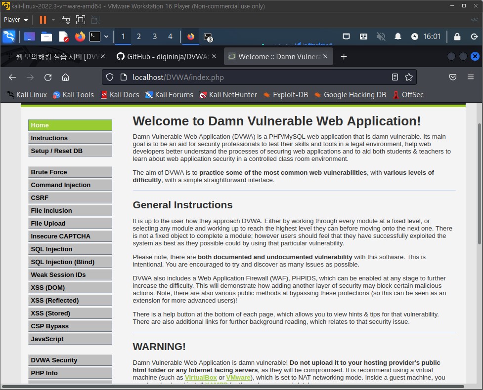This screenshot has width=483, height=390.
Task: Open the Kali Docs bookmark
Action: [120, 95]
